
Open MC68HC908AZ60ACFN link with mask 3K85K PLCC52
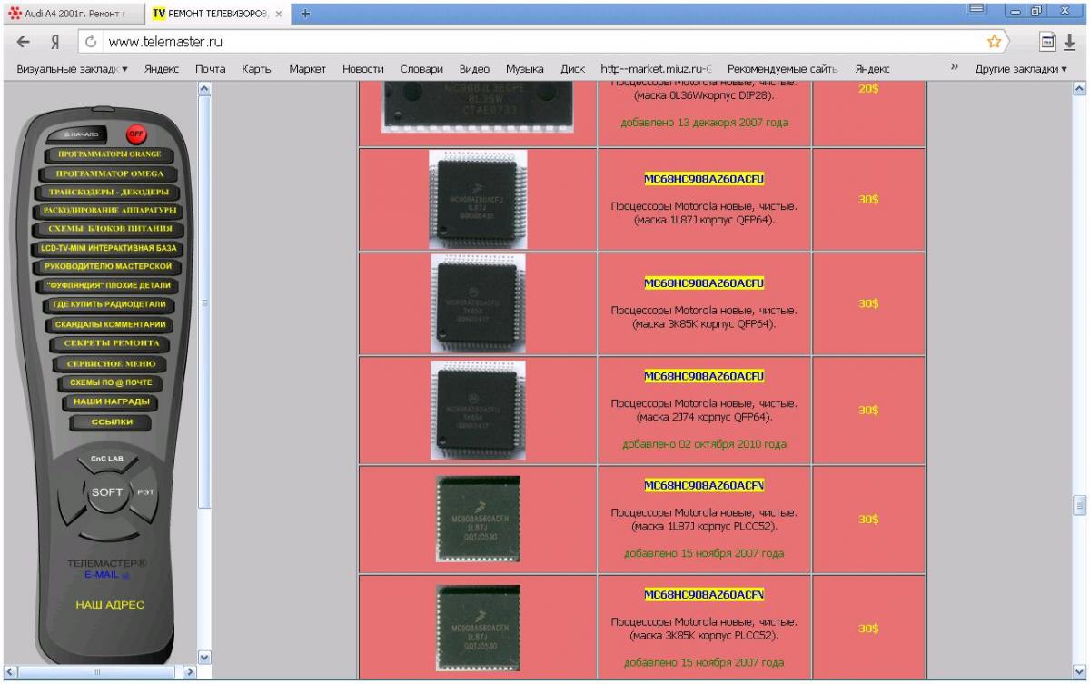point(704,595)
